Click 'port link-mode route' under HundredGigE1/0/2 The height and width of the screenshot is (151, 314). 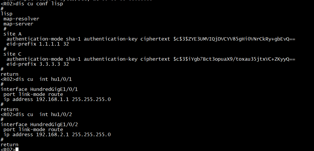33,130
